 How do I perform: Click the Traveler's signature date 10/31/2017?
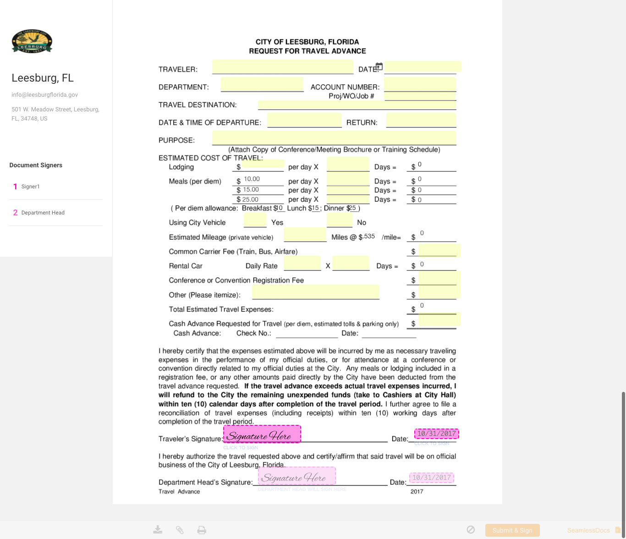point(437,434)
